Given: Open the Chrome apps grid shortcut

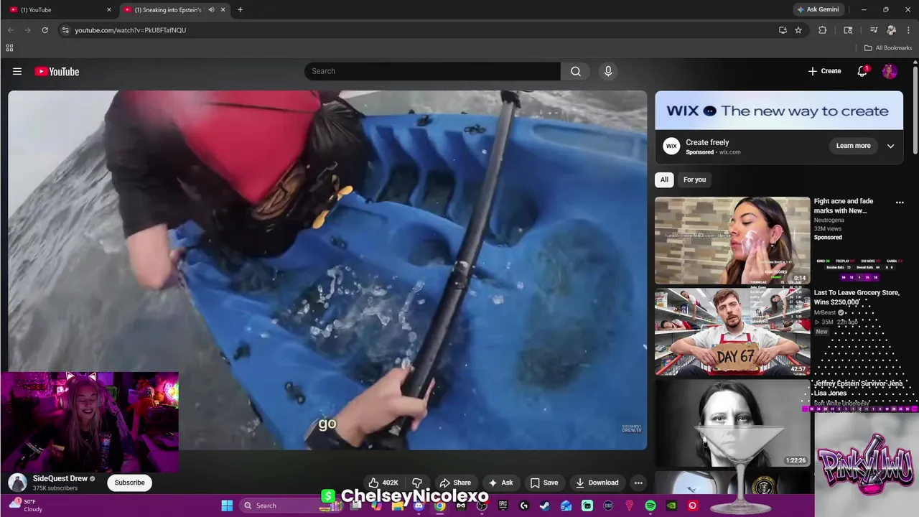Looking at the screenshot, I should click(x=9, y=48).
